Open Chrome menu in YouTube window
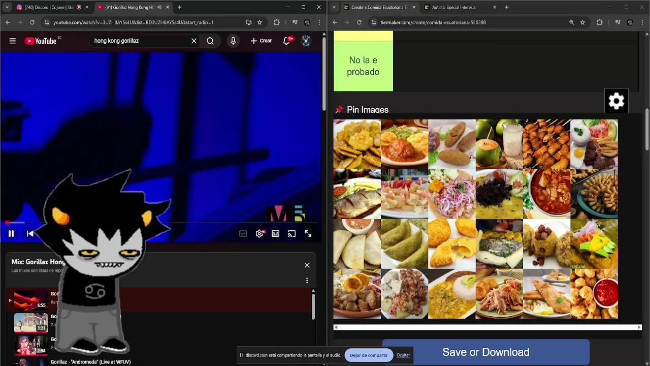The width and height of the screenshot is (650, 366). click(319, 22)
